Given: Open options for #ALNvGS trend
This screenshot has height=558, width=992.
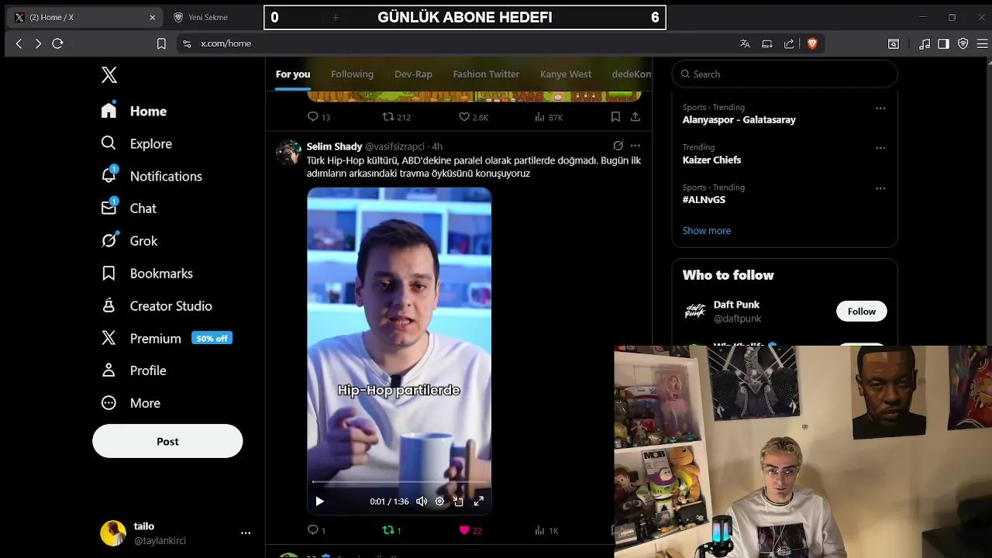Looking at the screenshot, I should click(880, 188).
